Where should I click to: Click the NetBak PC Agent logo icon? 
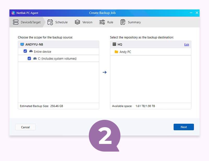click(x=13, y=13)
